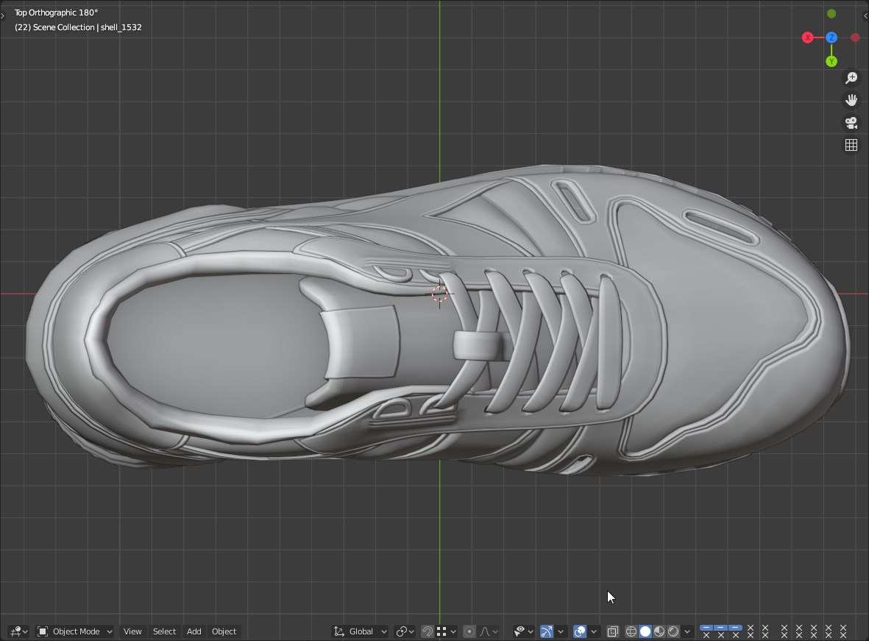Select rendered viewport shading mode
The image size is (869, 641).
[x=673, y=631]
